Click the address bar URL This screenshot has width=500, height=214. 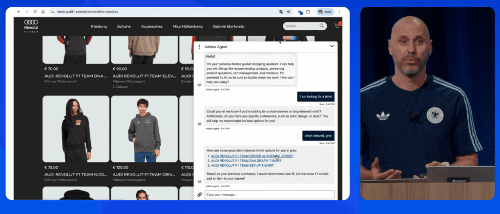87,12
